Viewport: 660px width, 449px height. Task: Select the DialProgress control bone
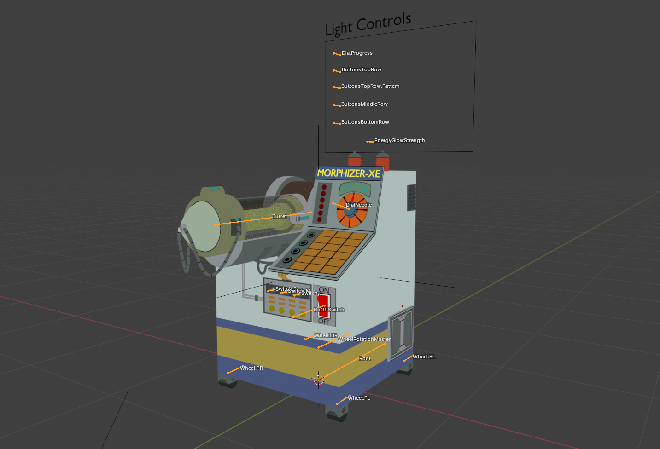tap(337, 54)
